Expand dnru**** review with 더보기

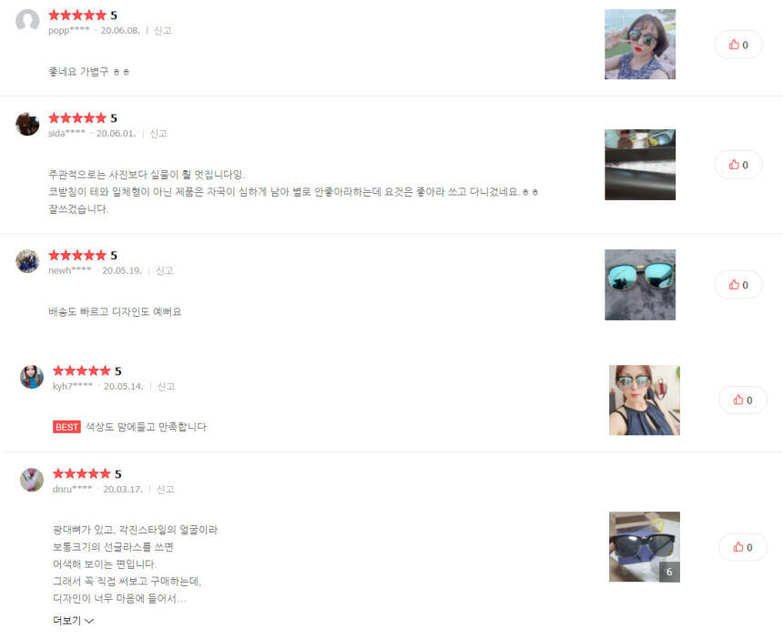73,621
